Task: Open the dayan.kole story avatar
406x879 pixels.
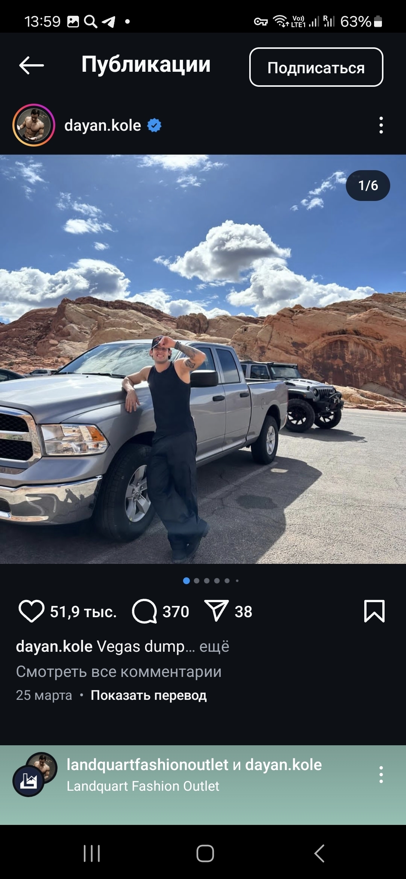Action: 34,125
